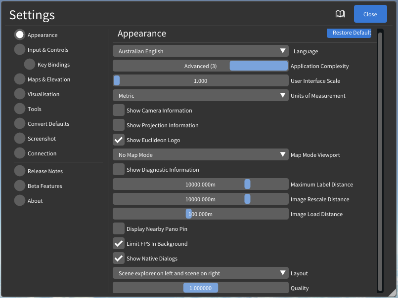Click the Maximum Label Distance slider

click(200, 185)
